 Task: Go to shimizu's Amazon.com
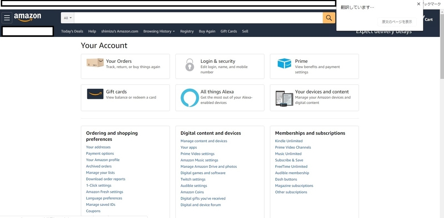[x=120, y=31]
